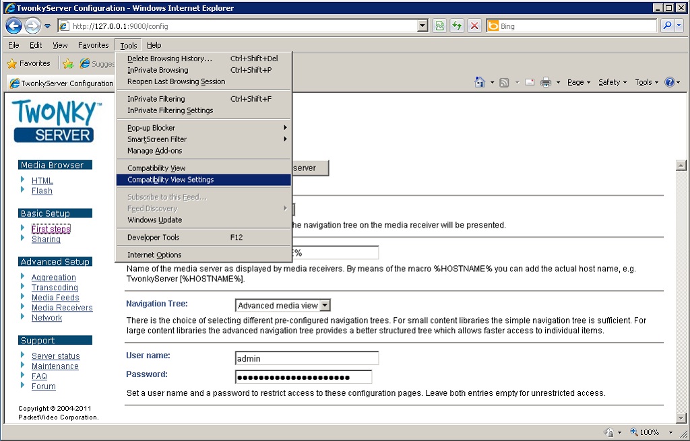The image size is (690, 441).
Task: Click the Read Mail icon
Action: (x=530, y=82)
